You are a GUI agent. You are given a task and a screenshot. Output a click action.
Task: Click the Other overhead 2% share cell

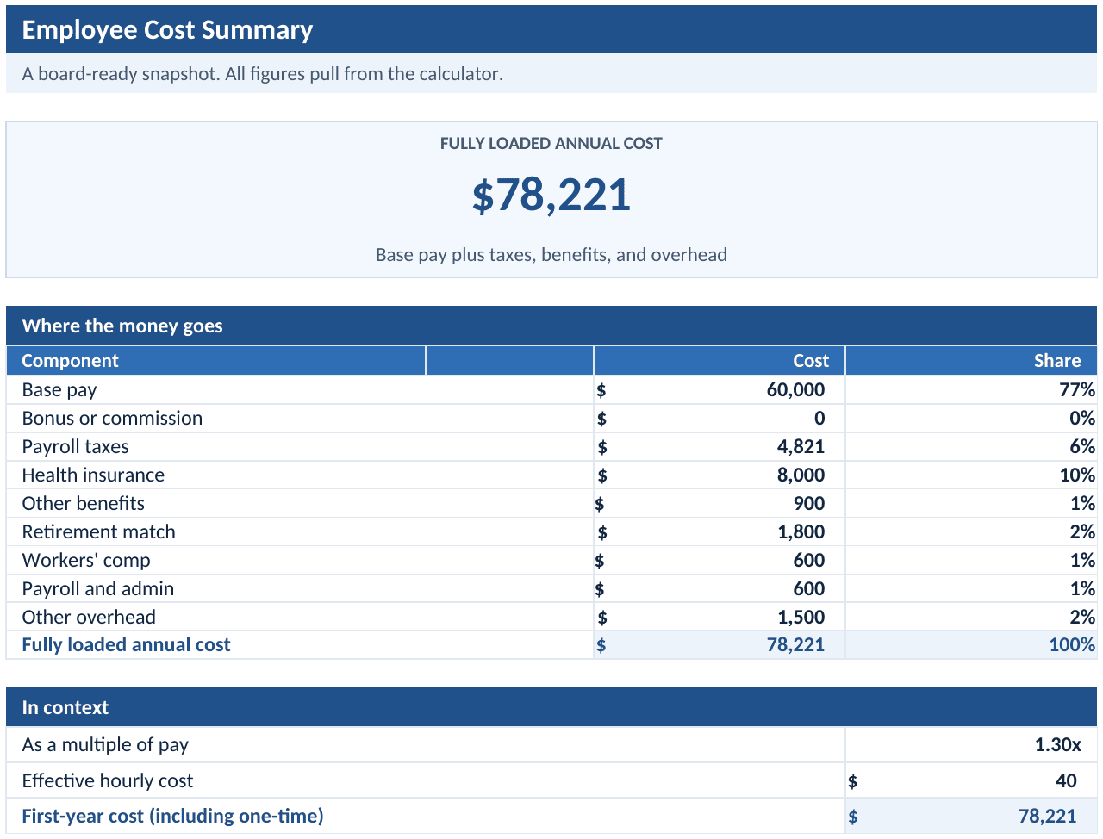(x=971, y=617)
